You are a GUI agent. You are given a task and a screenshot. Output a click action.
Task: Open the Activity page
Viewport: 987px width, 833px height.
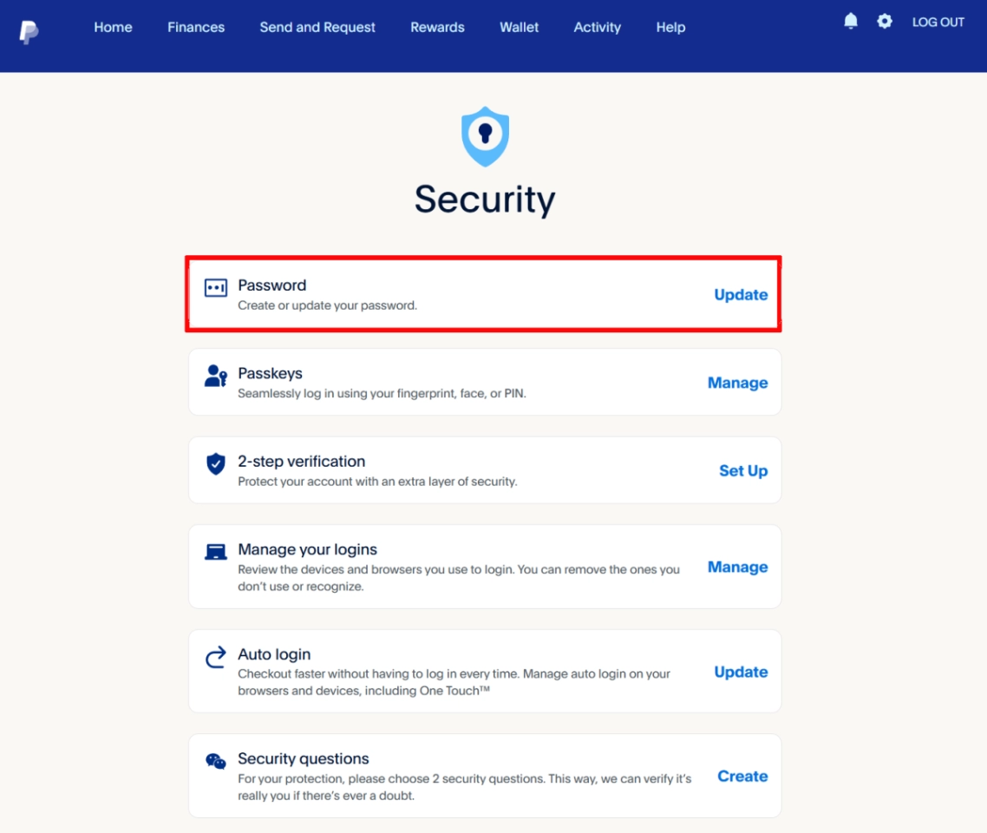pos(597,27)
